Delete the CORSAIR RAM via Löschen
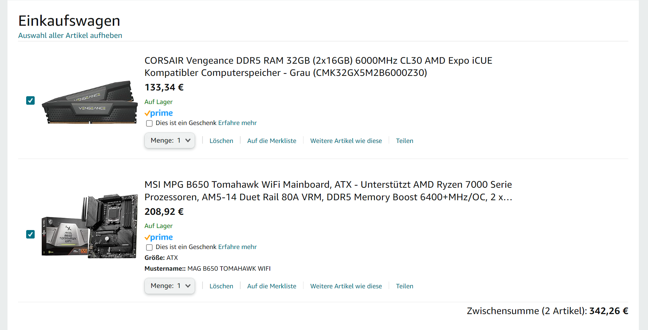Viewport: 648px width, 330px height. click(221, 141)
